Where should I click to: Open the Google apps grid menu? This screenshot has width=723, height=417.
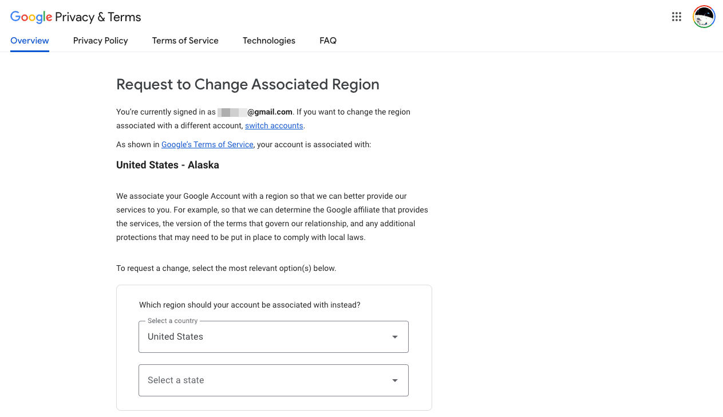(677, 17)
